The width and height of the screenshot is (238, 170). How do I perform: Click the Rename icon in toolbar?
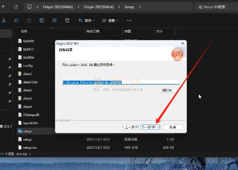click(42, 20)
